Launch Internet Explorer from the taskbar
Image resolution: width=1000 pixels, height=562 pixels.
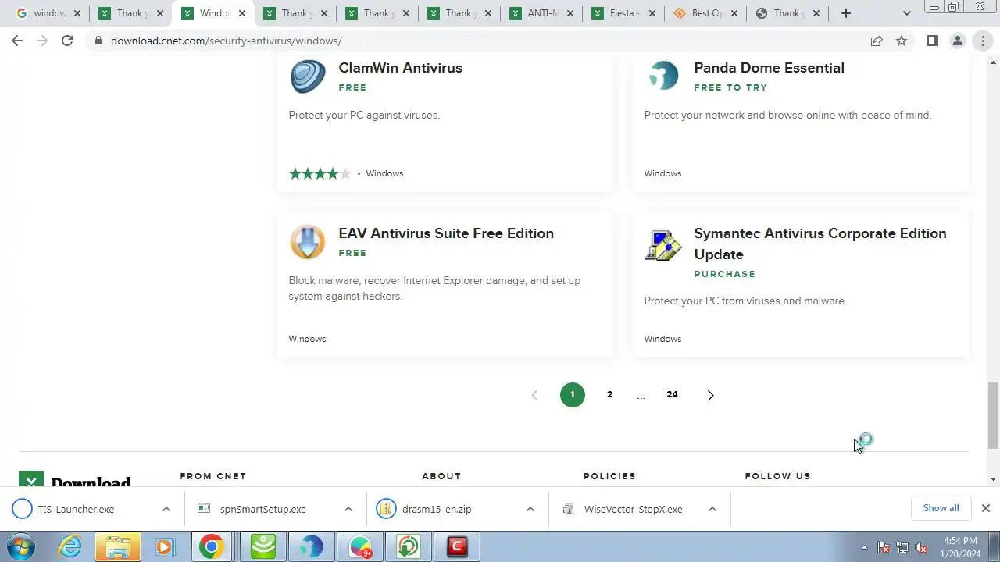[70, 546]
